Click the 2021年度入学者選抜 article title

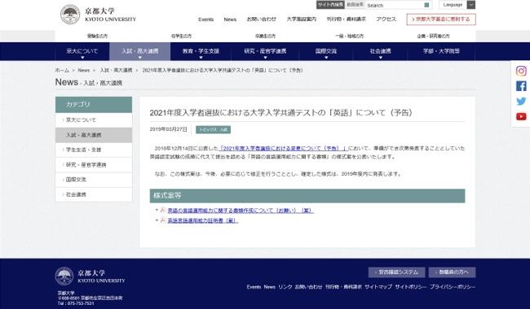coord(281,113)
